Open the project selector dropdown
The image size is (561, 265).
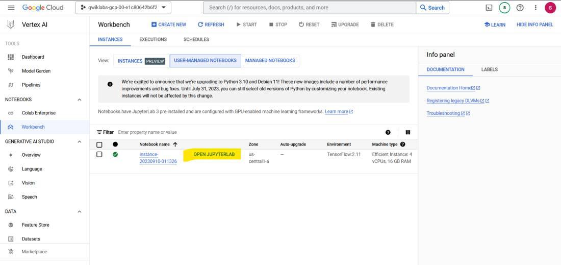coord(123,8)
